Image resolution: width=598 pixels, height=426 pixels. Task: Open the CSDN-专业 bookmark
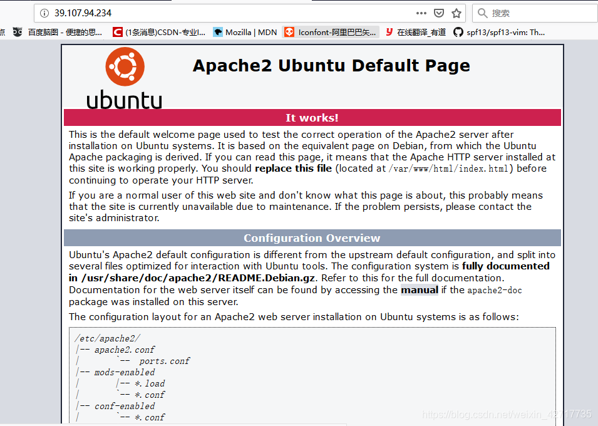pyautogui.click(x=159, y=33)
